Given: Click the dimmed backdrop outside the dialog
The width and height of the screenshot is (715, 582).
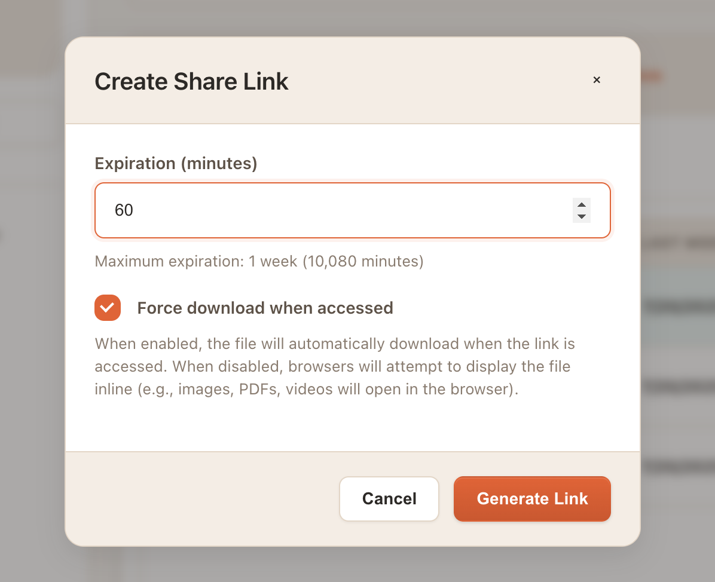Looking at the screenshot, I should tap(30, 299).
